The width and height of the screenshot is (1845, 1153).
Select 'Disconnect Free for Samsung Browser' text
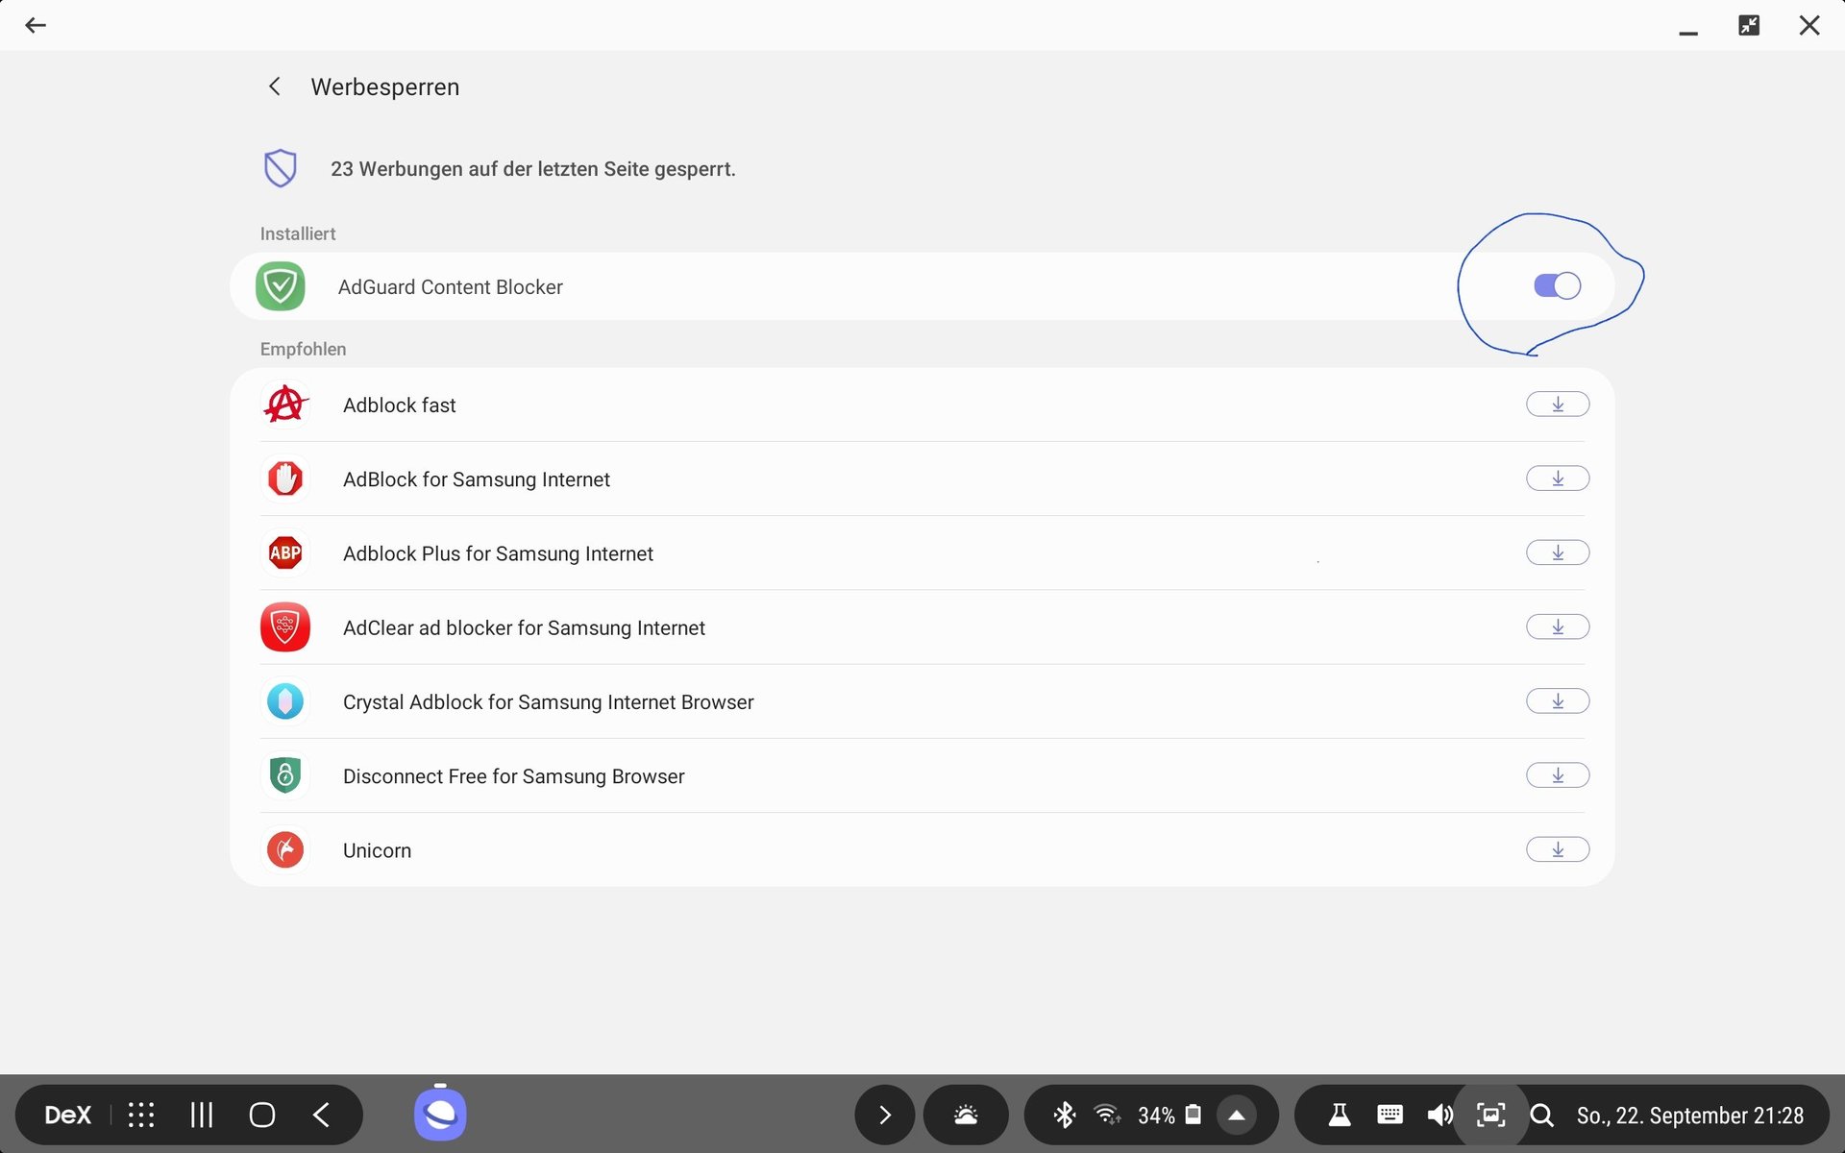(513, 776)
